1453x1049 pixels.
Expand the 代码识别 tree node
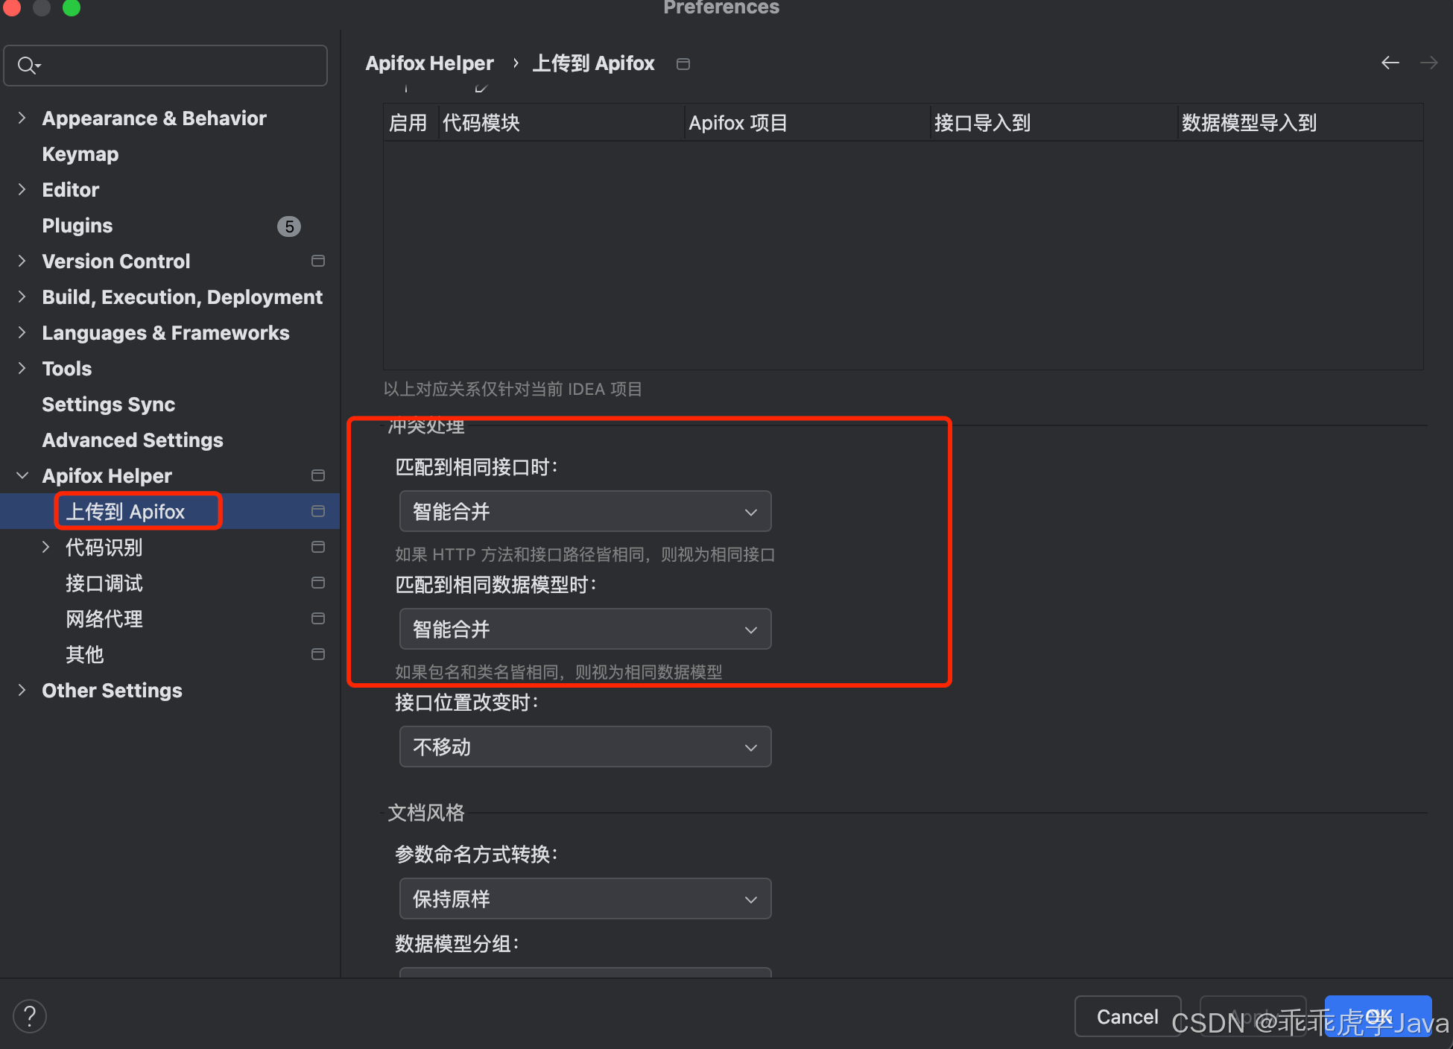pos(46,548)
